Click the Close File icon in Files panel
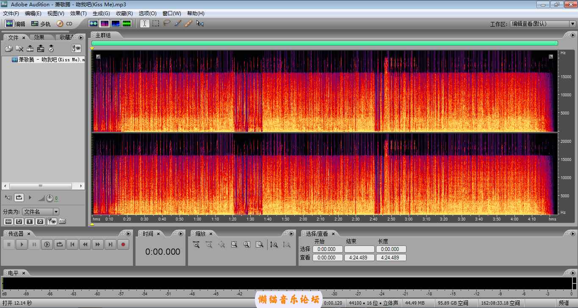Screen dimensions: 578x308 point(19,49)
